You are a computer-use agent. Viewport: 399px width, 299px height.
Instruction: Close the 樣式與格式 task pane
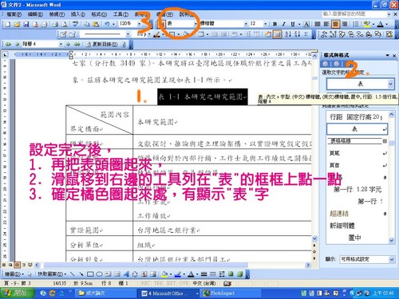pyautogui.click(x=394, y=56)
